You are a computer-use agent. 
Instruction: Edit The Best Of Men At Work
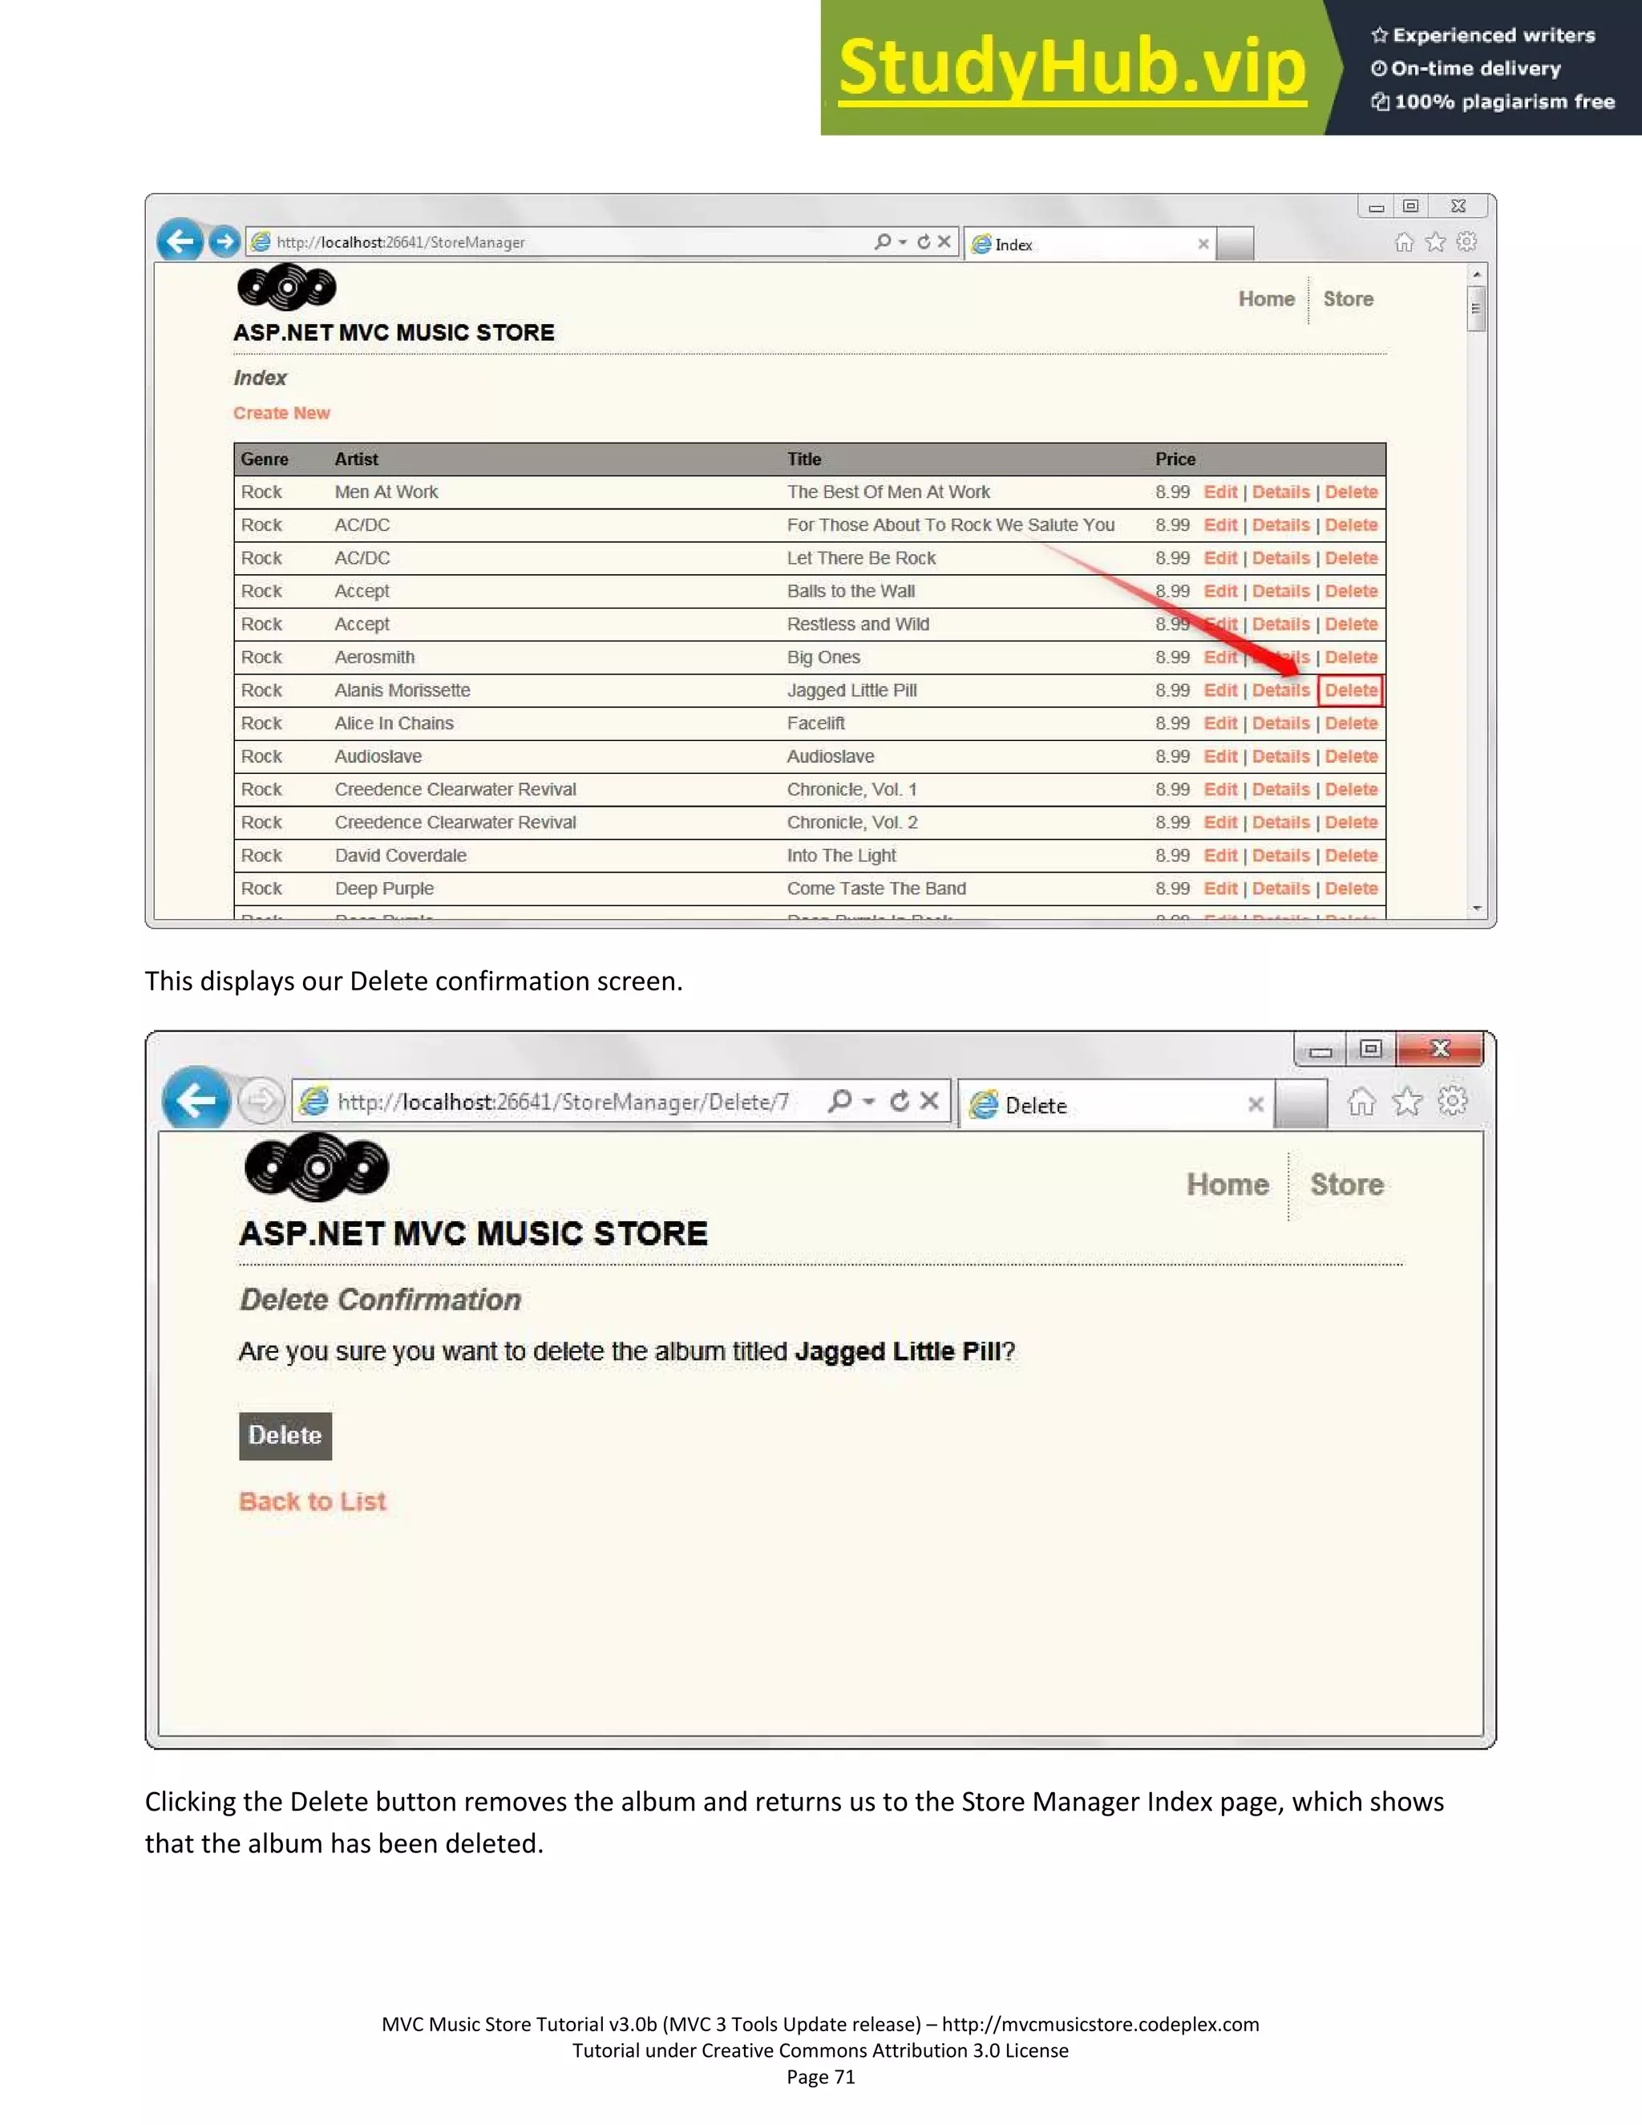[1219, 492]
